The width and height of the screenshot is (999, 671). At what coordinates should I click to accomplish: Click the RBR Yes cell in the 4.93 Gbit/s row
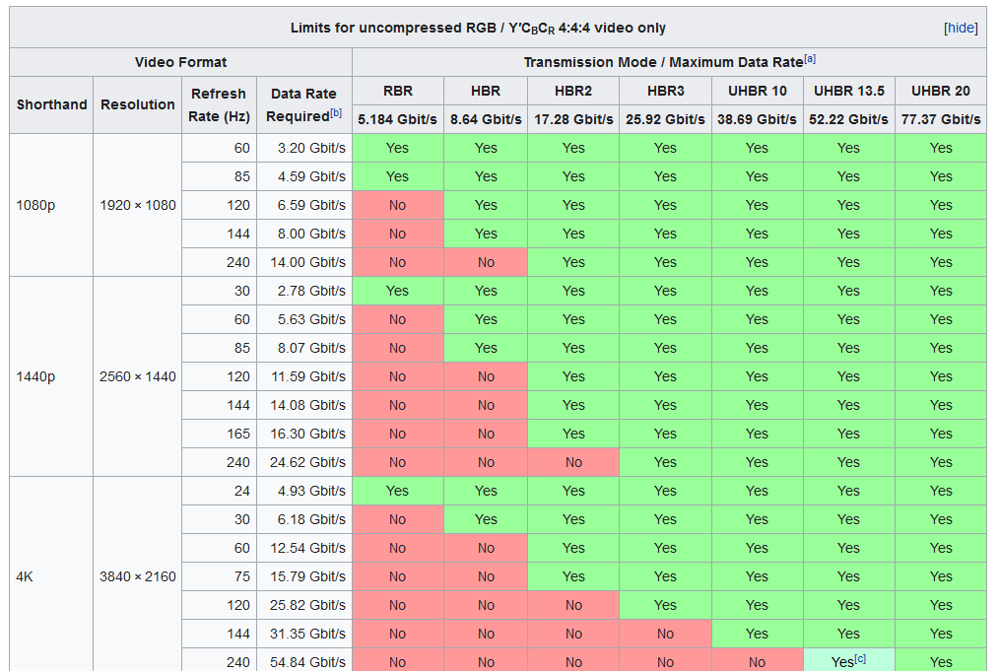(398, 491)
